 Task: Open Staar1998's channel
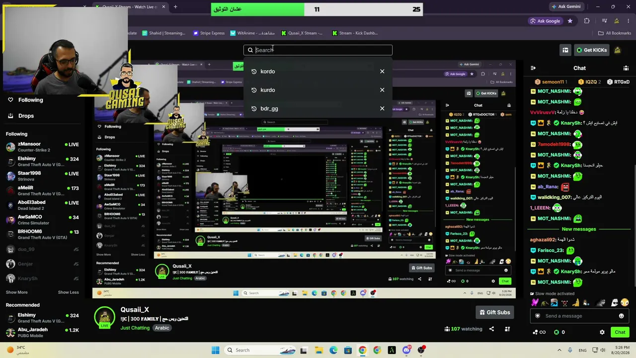(42, 176)
